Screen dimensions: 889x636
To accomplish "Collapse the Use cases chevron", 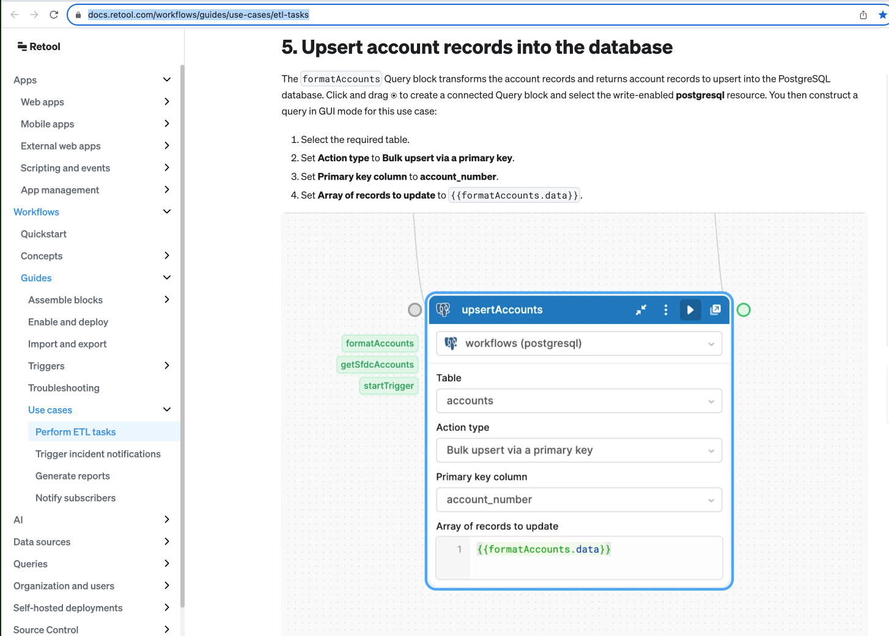I will click(x=167, y=409).
